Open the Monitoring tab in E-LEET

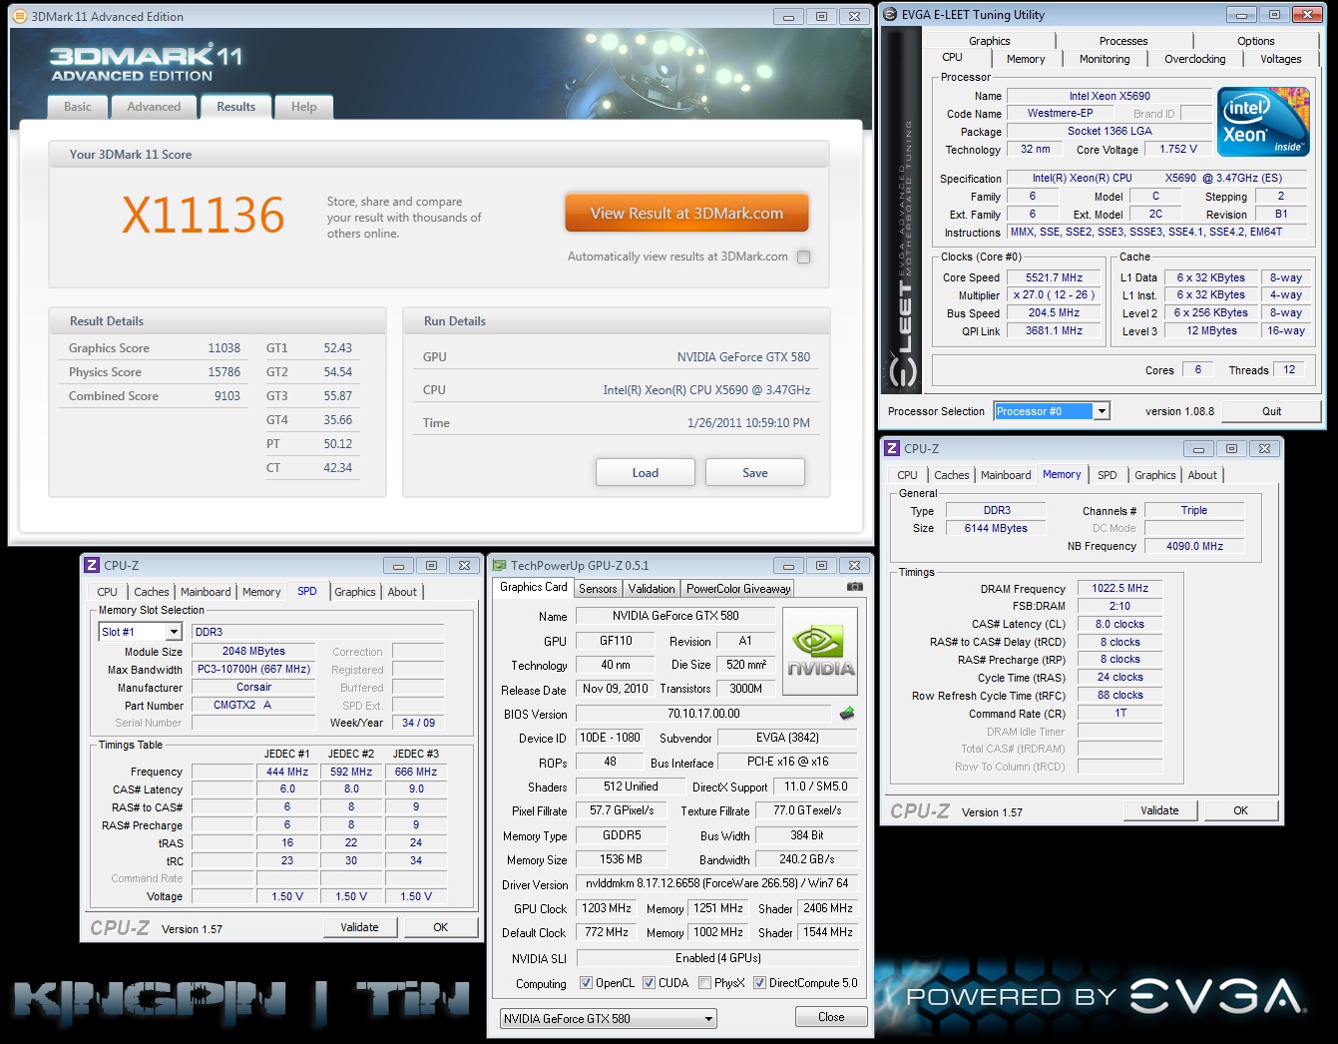1105,59
